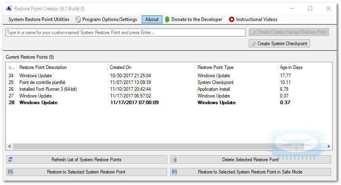Click created date 11/17/2017 07:00:09
The width and height of the screenshot is (341, 185).
click(134, 103)
